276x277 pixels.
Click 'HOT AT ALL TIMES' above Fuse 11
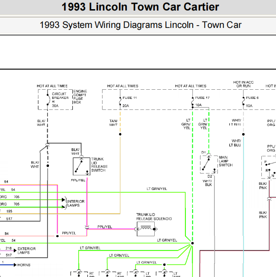coord(123,86)
